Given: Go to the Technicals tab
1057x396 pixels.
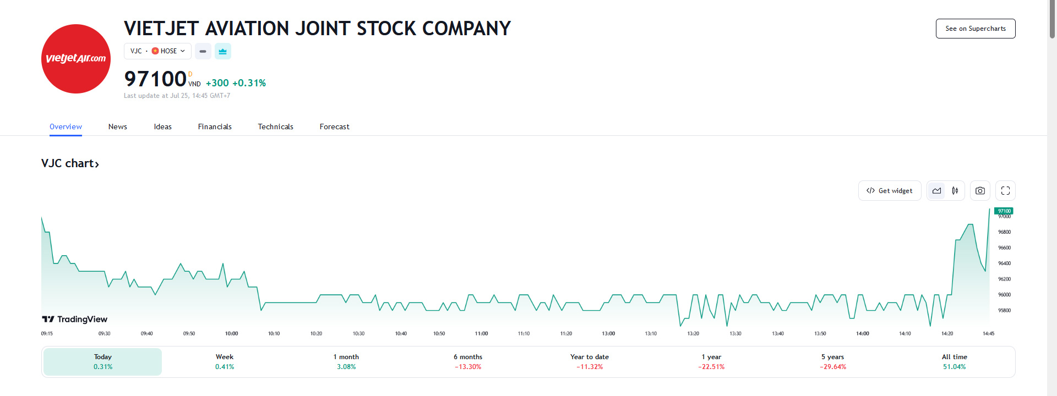Looking at the screenshot, I should click(x=275, y=127).
